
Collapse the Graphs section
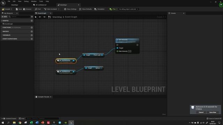tap(2, 21)
